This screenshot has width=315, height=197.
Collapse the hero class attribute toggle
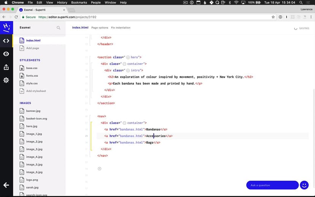pos(128,57)
